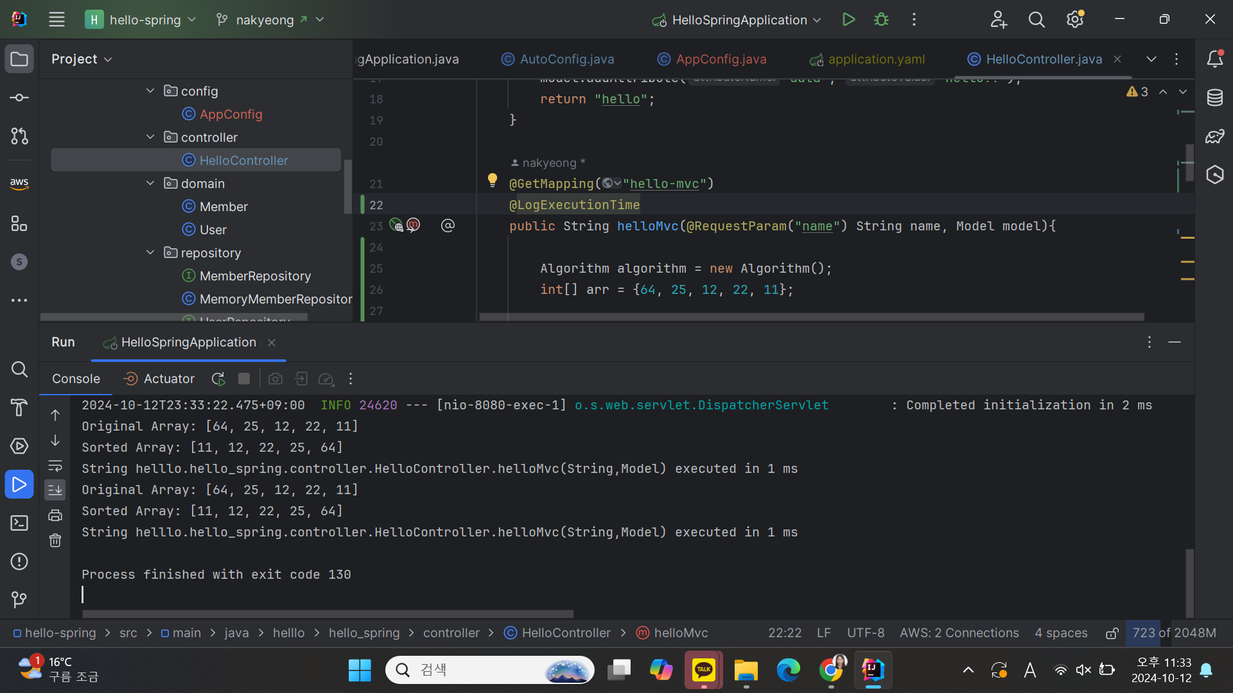Click the Rerun icon in console toolbar
Screen dimensions: 1233x693
pos(218,379)
